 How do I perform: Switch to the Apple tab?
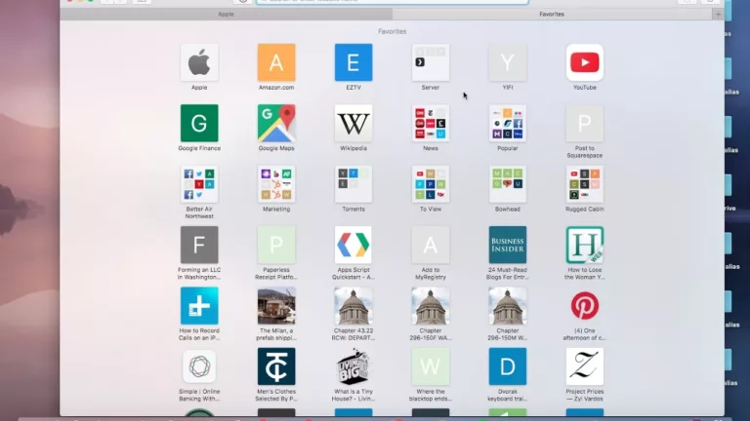coord(226,15)
